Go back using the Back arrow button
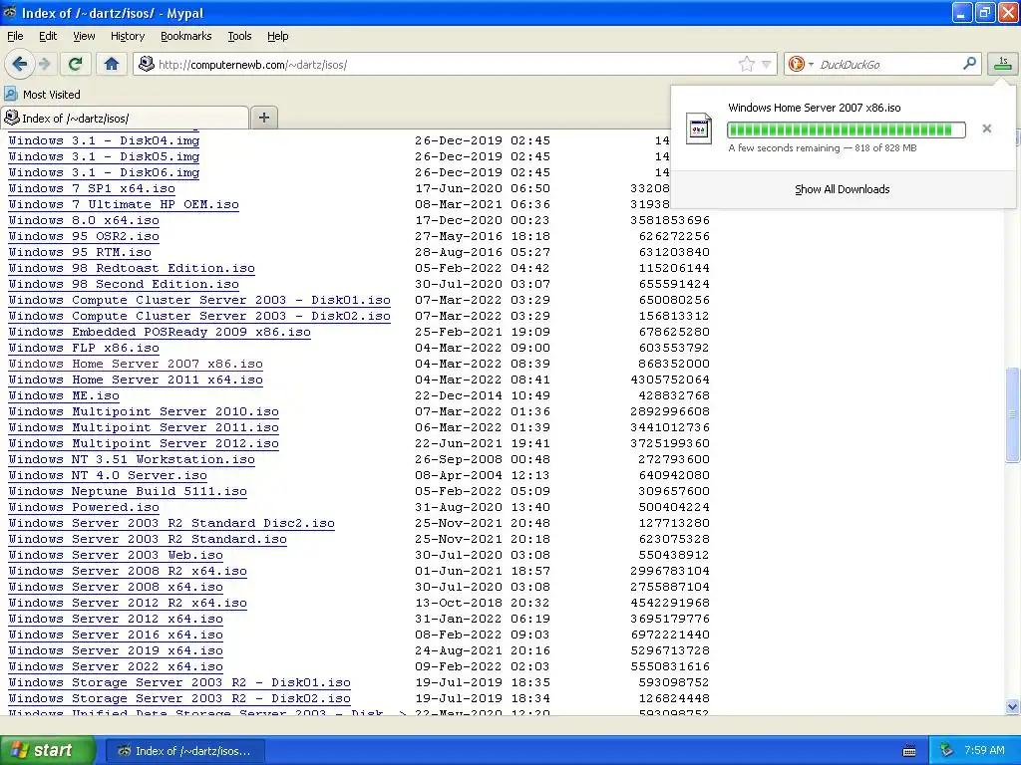The width and height of the screenshot is (1021, 765). [x=20, y=64]
